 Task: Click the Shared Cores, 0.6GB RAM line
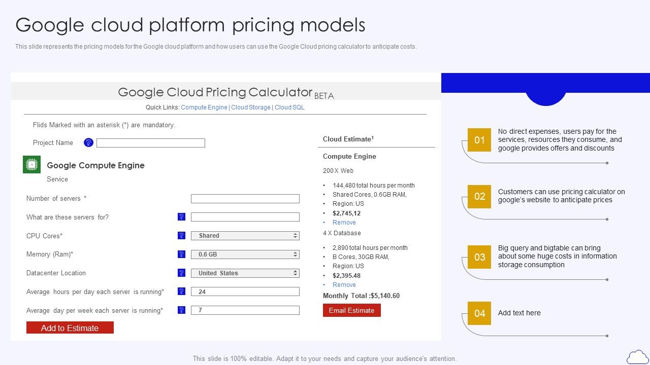pos(370,195)
